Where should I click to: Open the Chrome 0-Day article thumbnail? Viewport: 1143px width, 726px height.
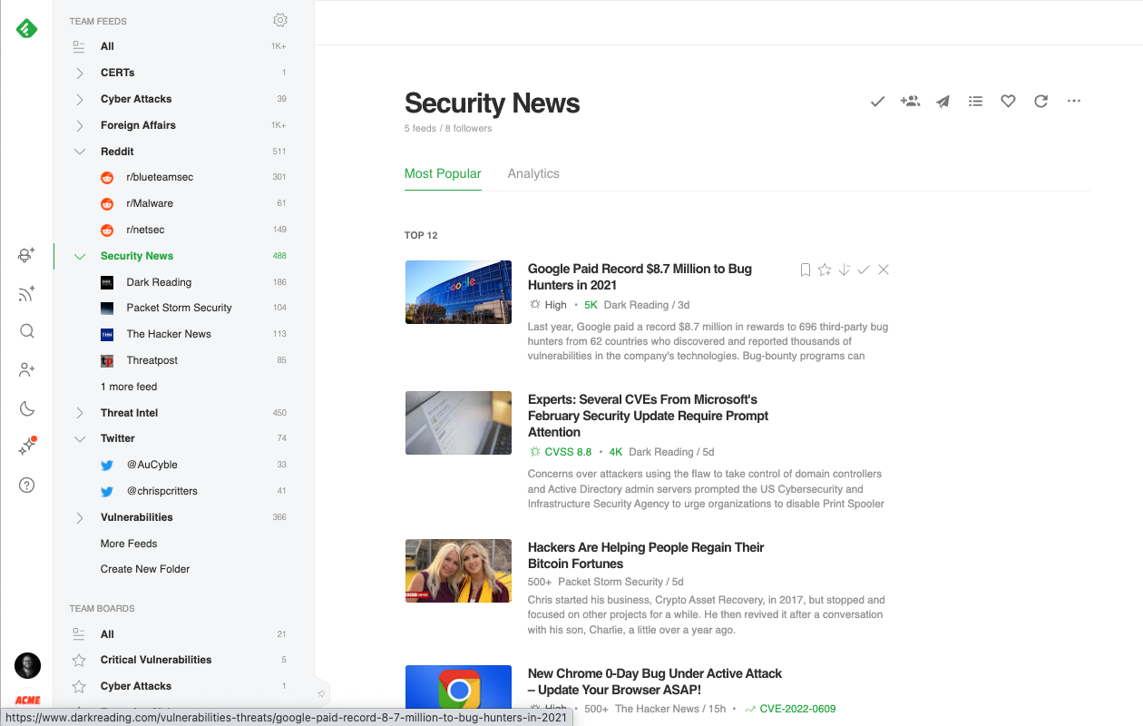pos(458,689)
